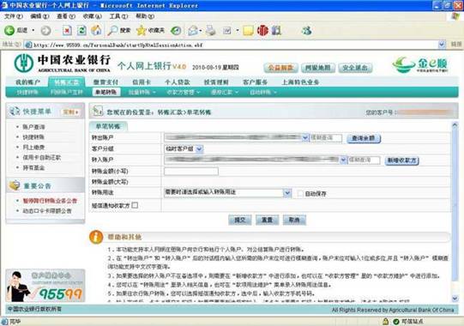Switch to 客户服务 tab

click(255, 82)
